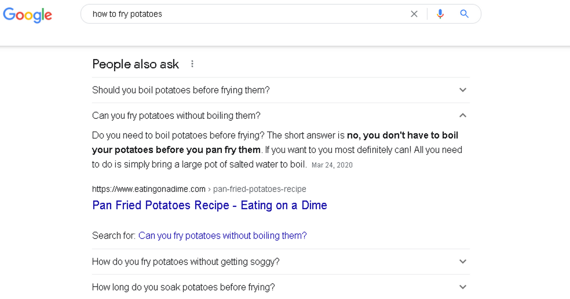Click question text 'Should you boil potatoes before frying them?'
This screenshot has height=299, width=570.
[x=181, y=90]
